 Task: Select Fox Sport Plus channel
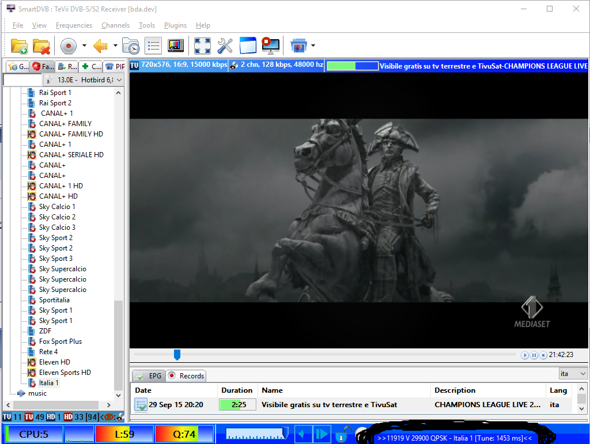click(60, 341)
